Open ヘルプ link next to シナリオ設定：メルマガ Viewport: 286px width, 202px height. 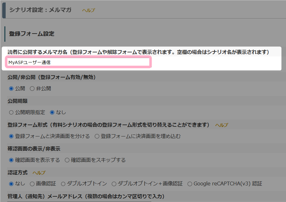(x=88, y=10)
